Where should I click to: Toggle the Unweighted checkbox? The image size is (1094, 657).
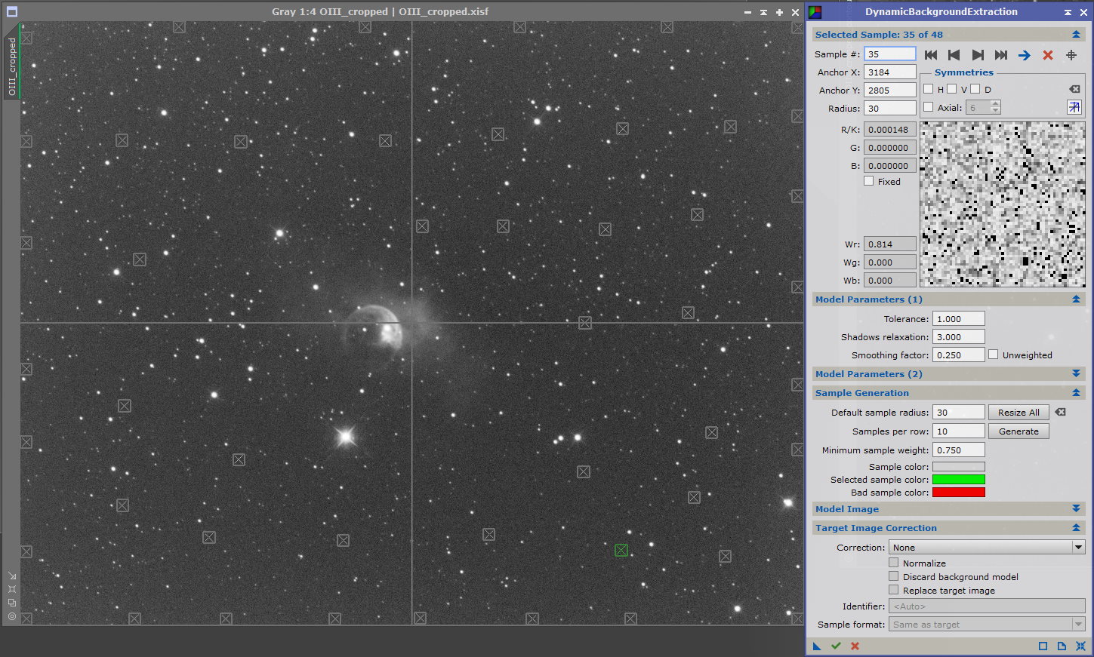pos(994,355)
